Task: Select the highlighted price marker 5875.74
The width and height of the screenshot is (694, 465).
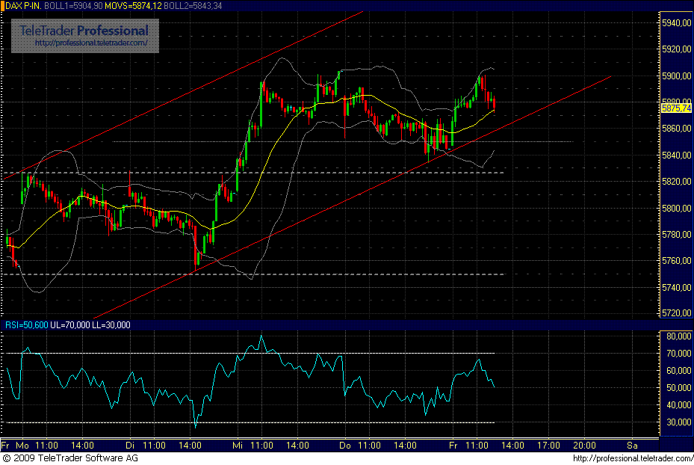Action: pos(675,109)
